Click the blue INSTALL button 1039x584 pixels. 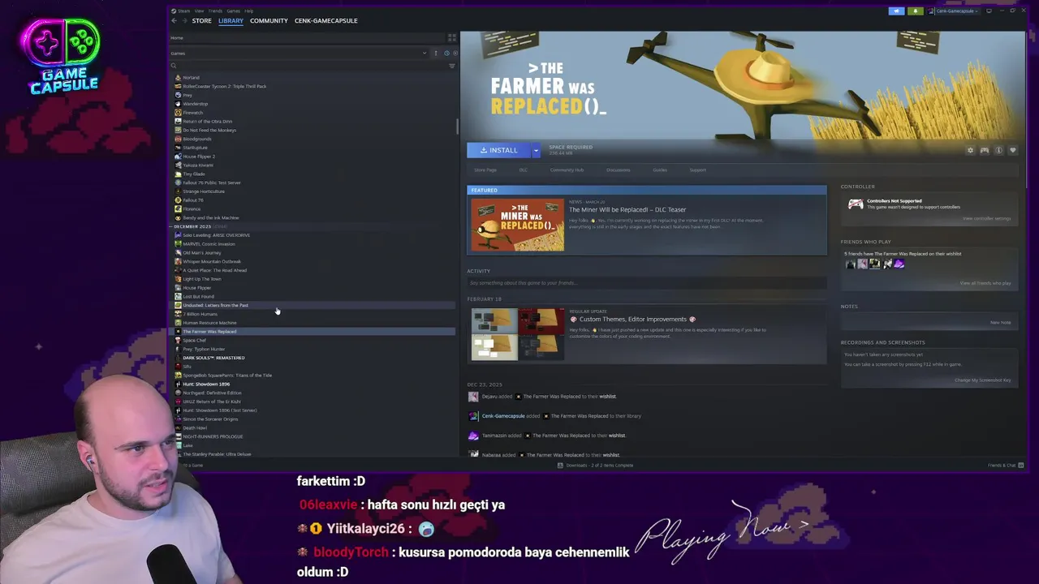[499, 150]
